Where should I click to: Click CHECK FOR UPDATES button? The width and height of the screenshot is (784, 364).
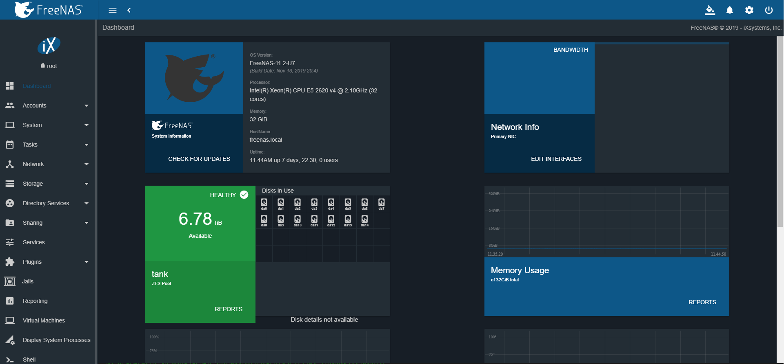[199, 159]
